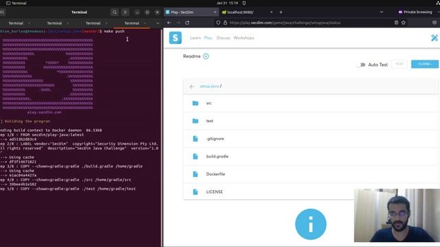Image resolution: width=440 pixels, height=247 pixels.
Task: Click the TEST button
Action: point(399,64)
